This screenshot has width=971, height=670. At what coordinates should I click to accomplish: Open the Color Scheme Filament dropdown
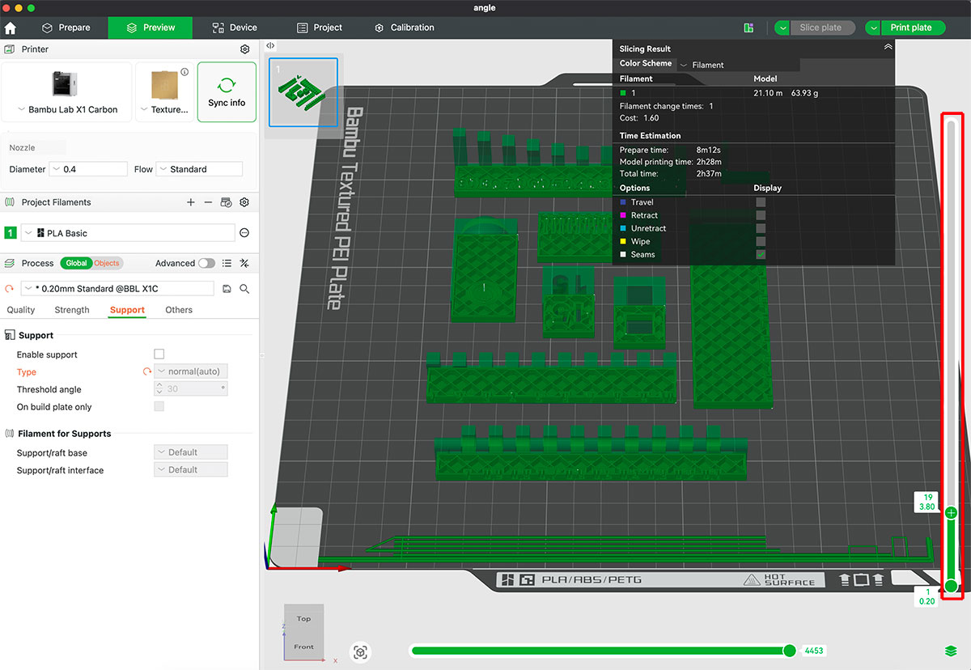[738, 65]
